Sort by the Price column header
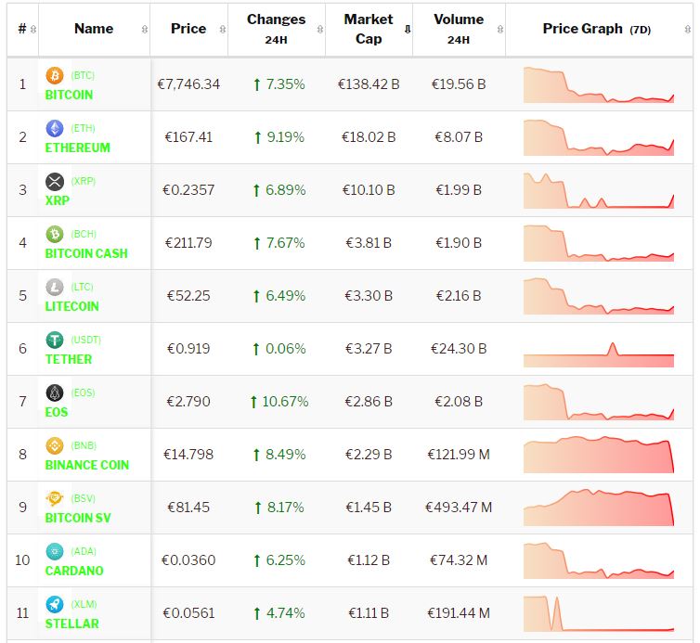Viewport: 700px width, 643px height. (x=188, y=29)
